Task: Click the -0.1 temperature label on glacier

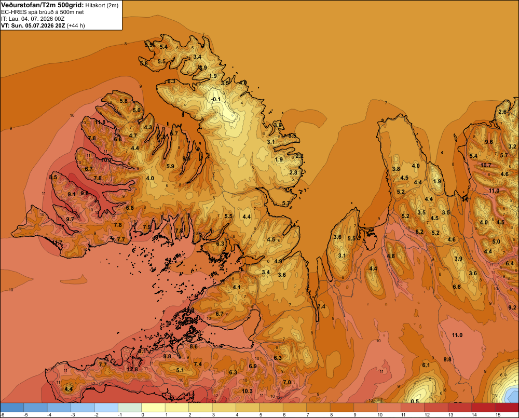Action: tap(216, 99)
